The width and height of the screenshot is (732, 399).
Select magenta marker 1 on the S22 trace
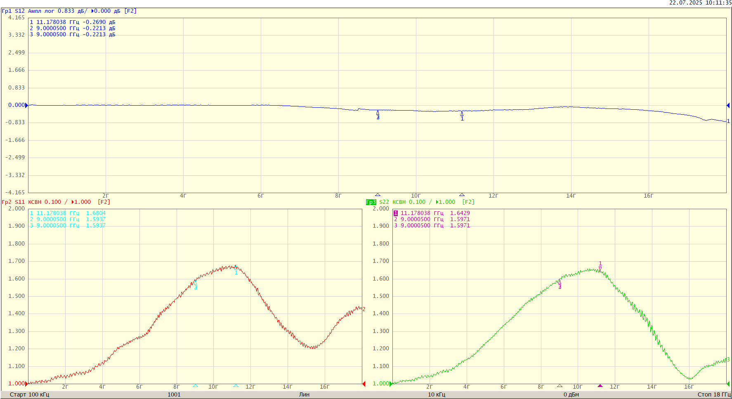point(600,267)
